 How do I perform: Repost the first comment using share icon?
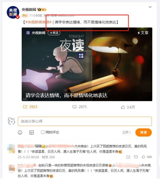tap(128, 157)
